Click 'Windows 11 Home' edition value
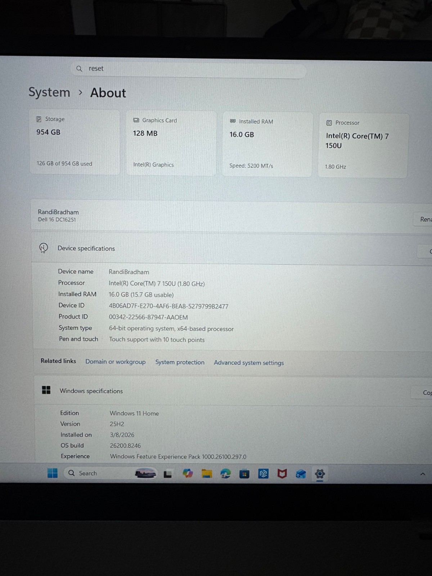The image size is (432, 576). pos(134,413)
